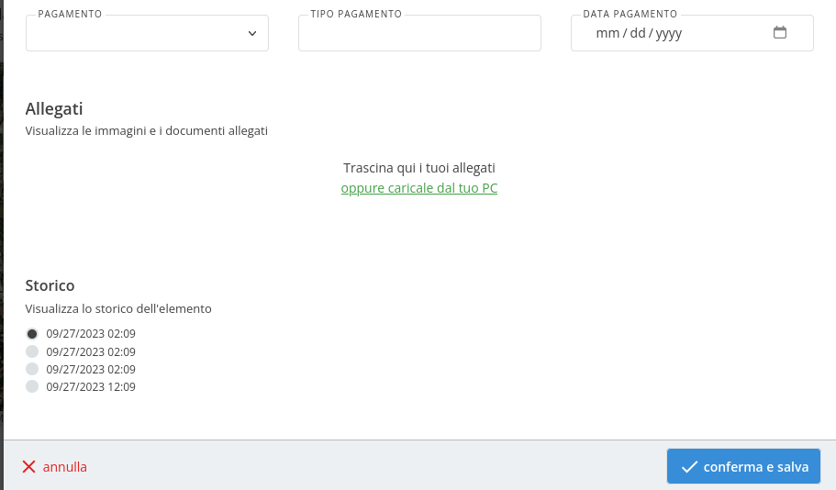This screenshot has height=490, width=836.
Task: Select the dark topmost Storico history dot
Action: [32, 334]
